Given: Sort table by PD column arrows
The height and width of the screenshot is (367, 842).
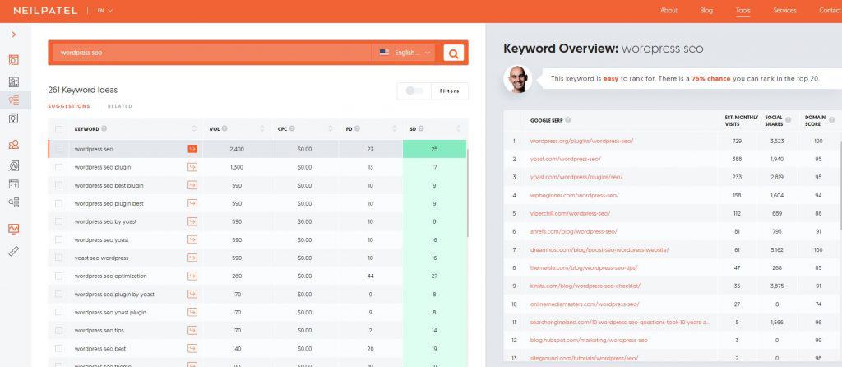Looking at the screenshot, I should tap(395, 129).
